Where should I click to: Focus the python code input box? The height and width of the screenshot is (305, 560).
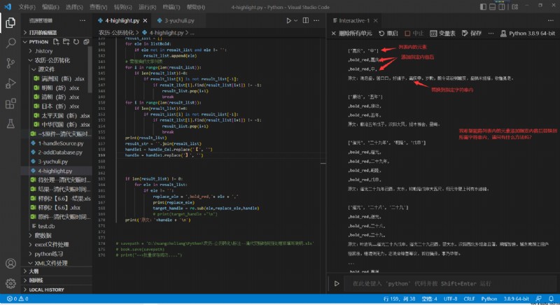[449, 283]
